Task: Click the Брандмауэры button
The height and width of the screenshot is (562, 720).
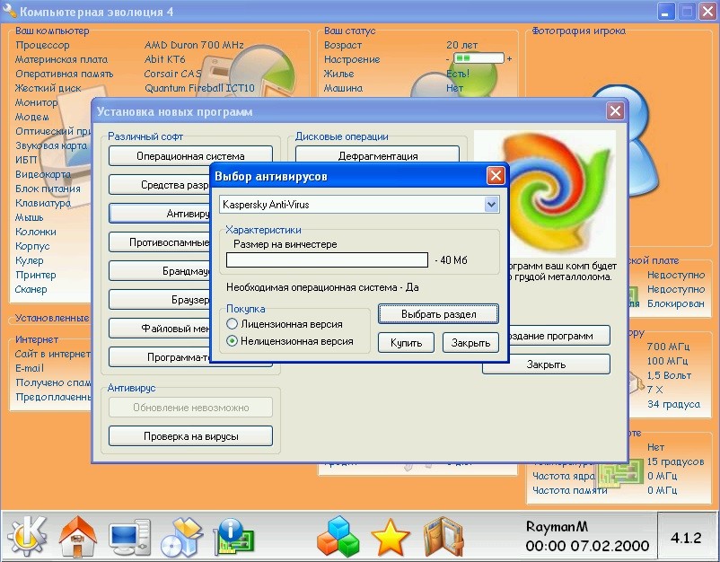Action: [159, 271]
